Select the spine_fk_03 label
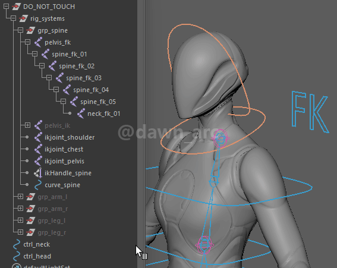 tap(84, 78)
